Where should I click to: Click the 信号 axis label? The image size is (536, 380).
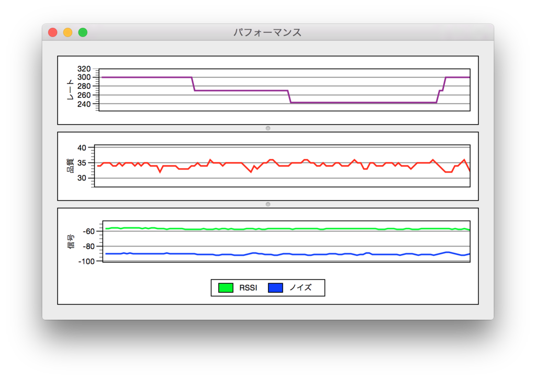click(x=70, y=242)
